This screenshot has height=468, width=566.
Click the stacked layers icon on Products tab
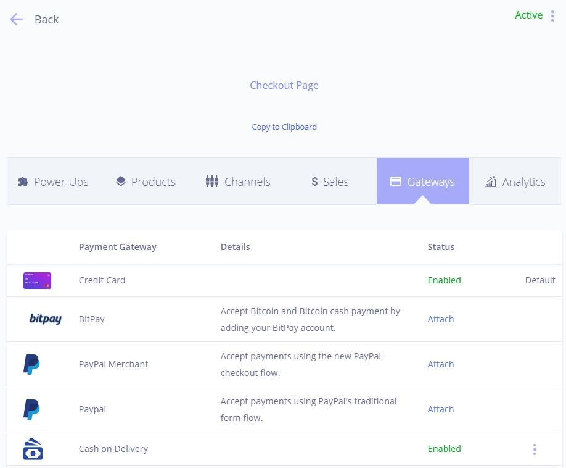pyautogui.click(x=120, y=181)
